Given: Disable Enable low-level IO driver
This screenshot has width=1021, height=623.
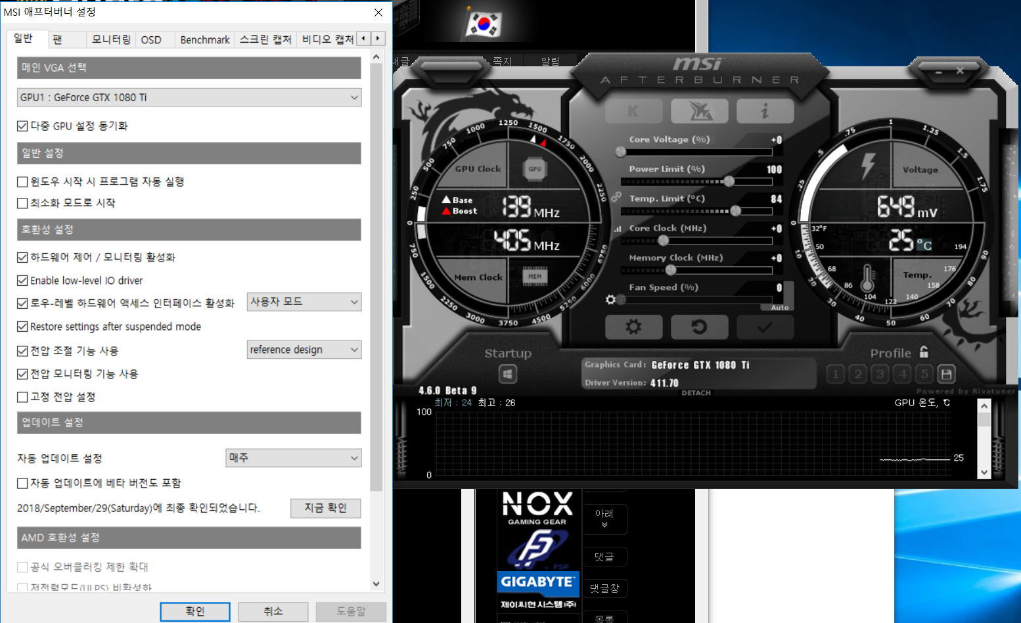Looking at the screenshot, I should tap(22, 280).
